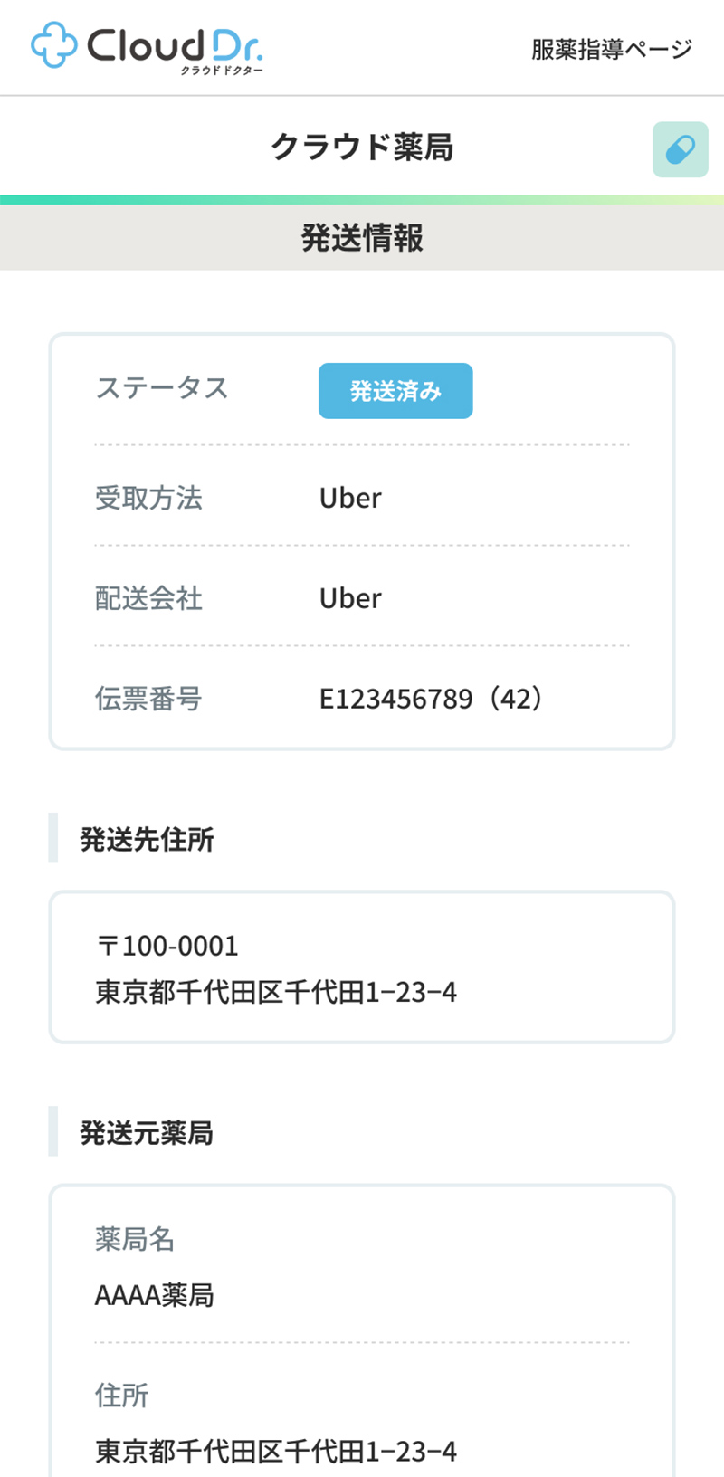This screenshot has height=1477, width=724.
Task: Click the クラウドドクター text under the logo
Action: point(221,71)
